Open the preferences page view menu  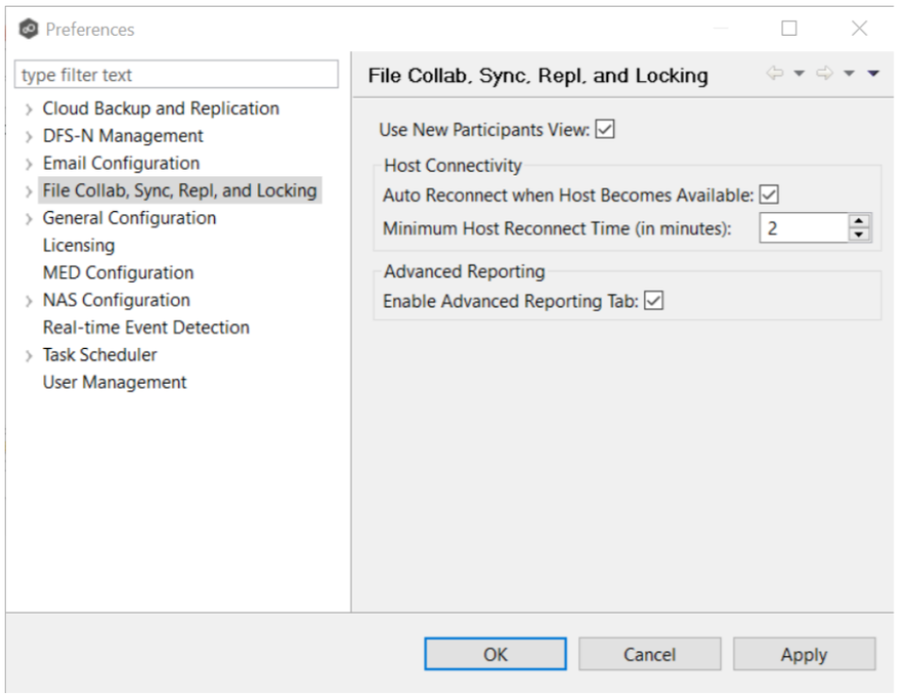[x=873, y=74]
